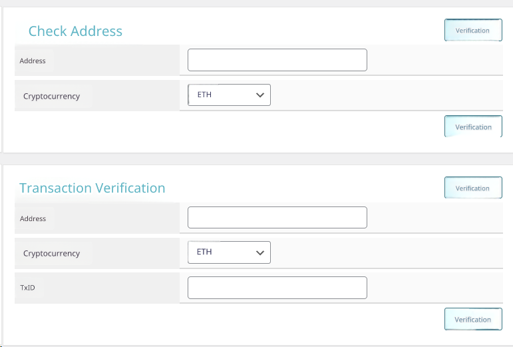Click the Cryptocurrency label in Check Address

51,96
